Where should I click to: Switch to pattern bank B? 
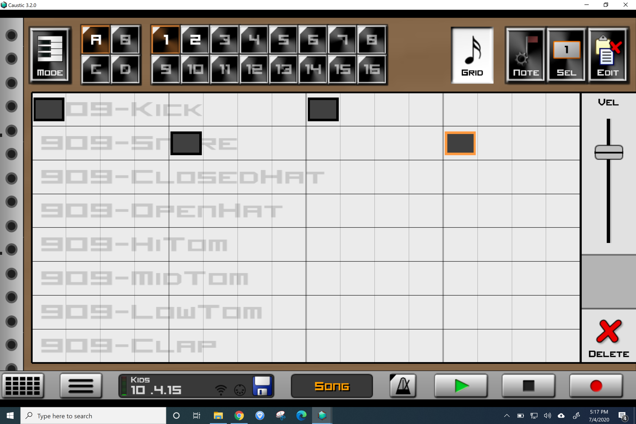pos(125,40)
